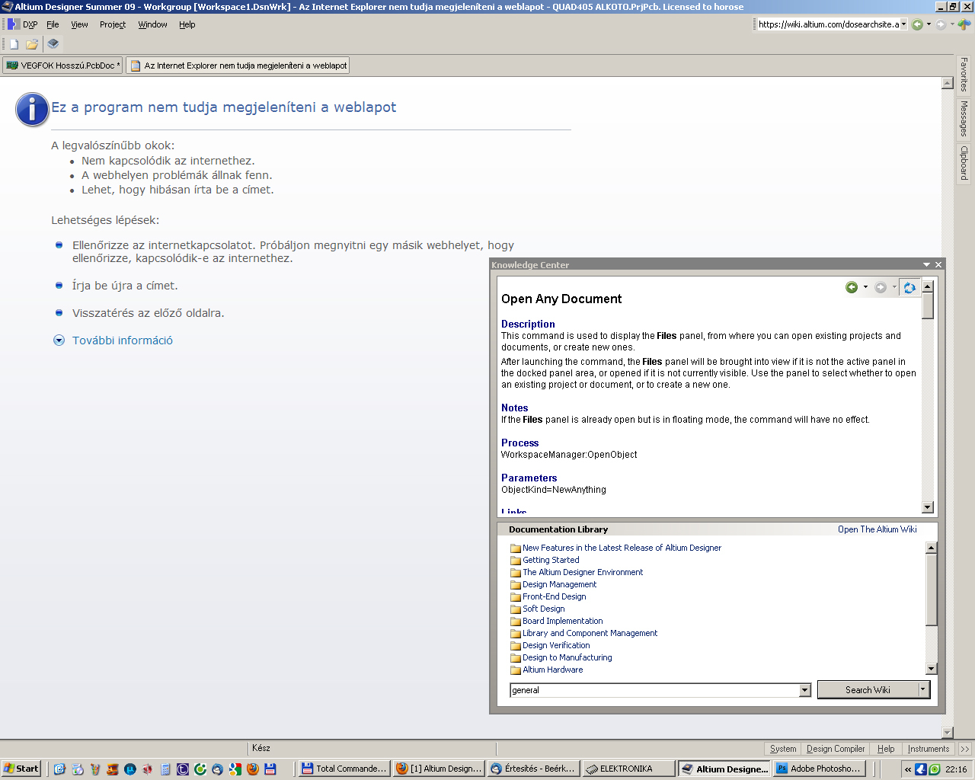Open the Help menu
Image resolution: width=975 pixels, height=780 pixels.
pos(187,24)
